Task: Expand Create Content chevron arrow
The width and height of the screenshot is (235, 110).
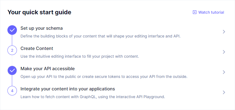Action: coord(224,52)
